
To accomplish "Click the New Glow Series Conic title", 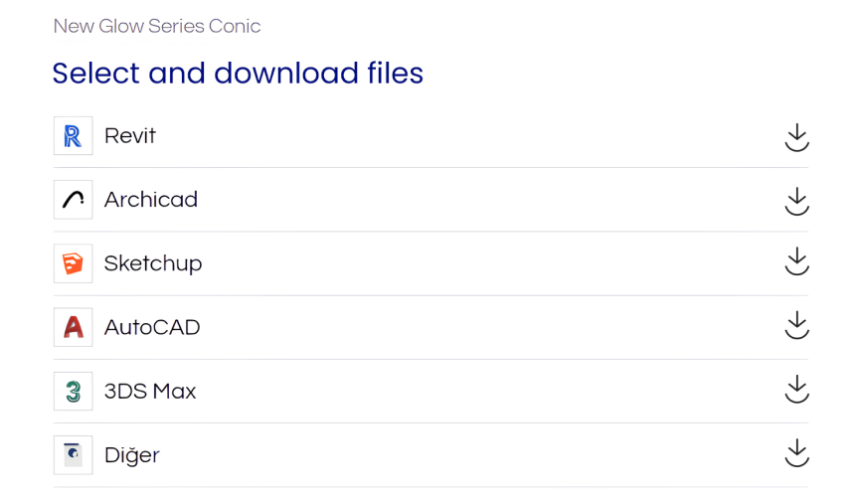I will tap(157, 26).
